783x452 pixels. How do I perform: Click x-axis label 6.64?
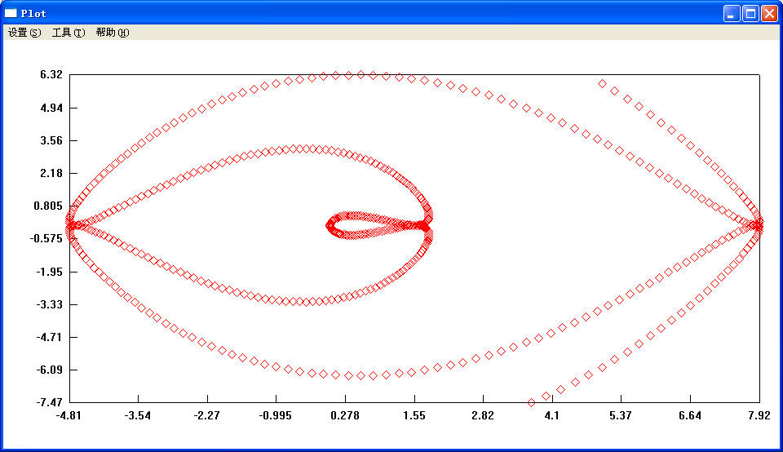[x=690, y=415]
